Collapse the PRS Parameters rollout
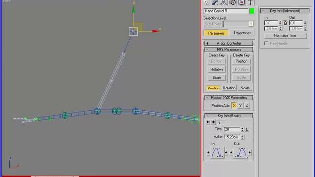Screen dimensions: 315x177 pyautogui.click(x=228, y=49)
